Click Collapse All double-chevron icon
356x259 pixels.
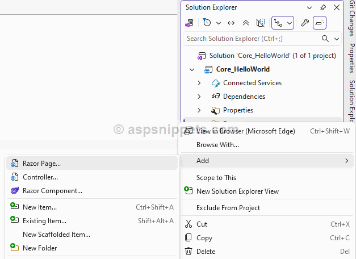coord(246,23)
